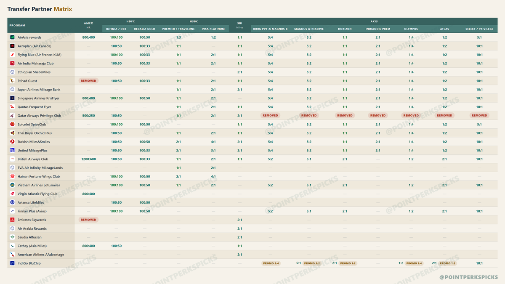Click the Thai Royal Orchid Plus logo
The height and width of the screenshot is (284, 505).
13,133
